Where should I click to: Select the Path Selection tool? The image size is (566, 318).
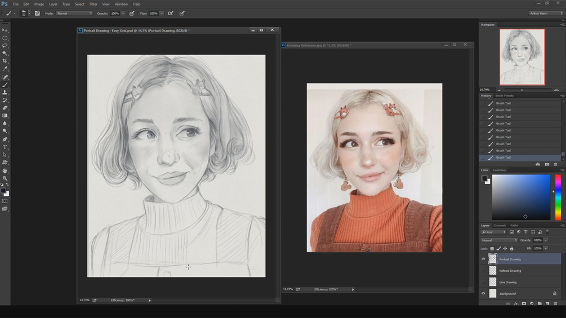5,155
